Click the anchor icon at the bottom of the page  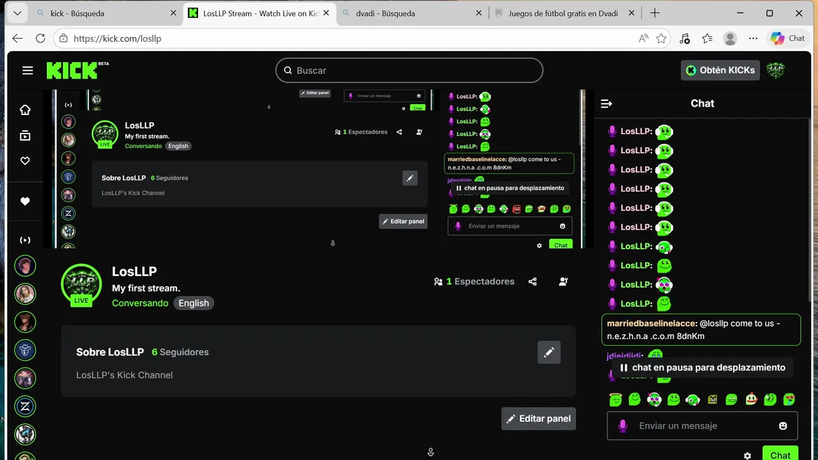tap(431, 452)
